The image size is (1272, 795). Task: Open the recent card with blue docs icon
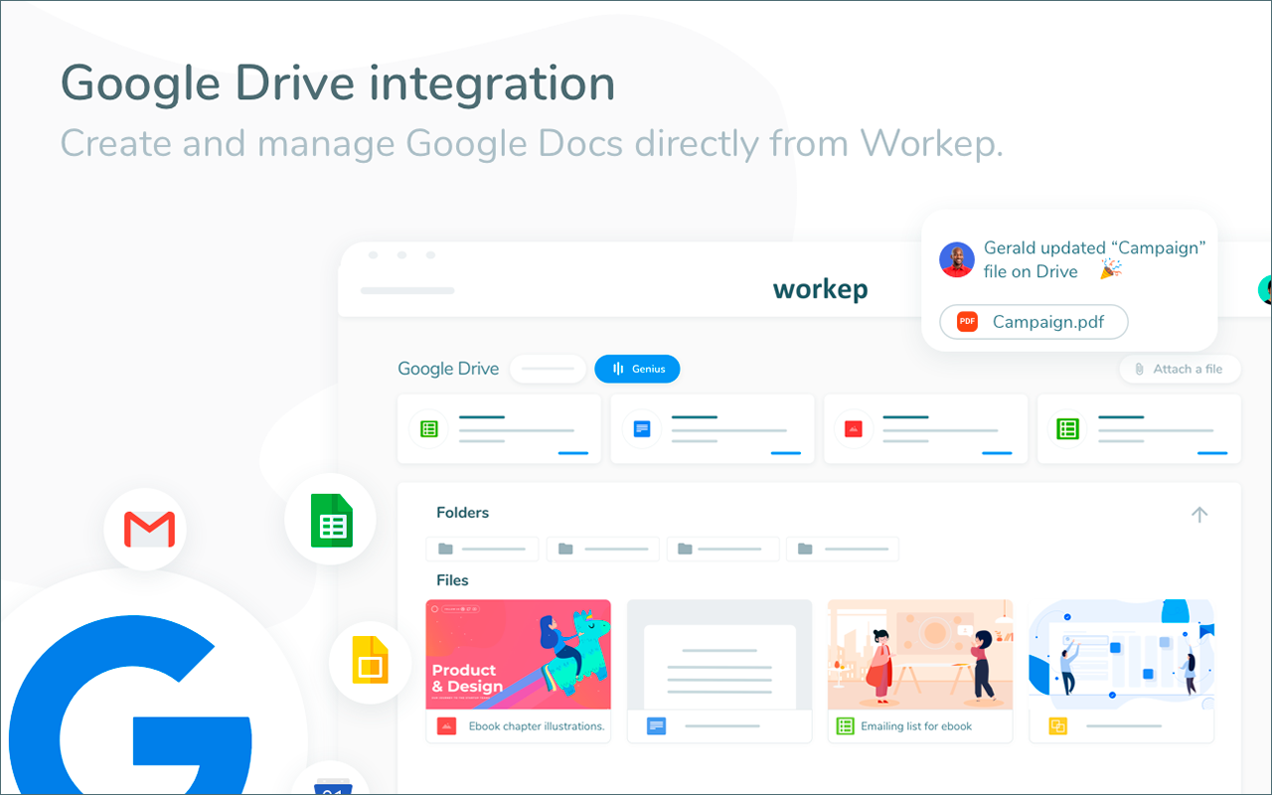click(x=713, y=429)
